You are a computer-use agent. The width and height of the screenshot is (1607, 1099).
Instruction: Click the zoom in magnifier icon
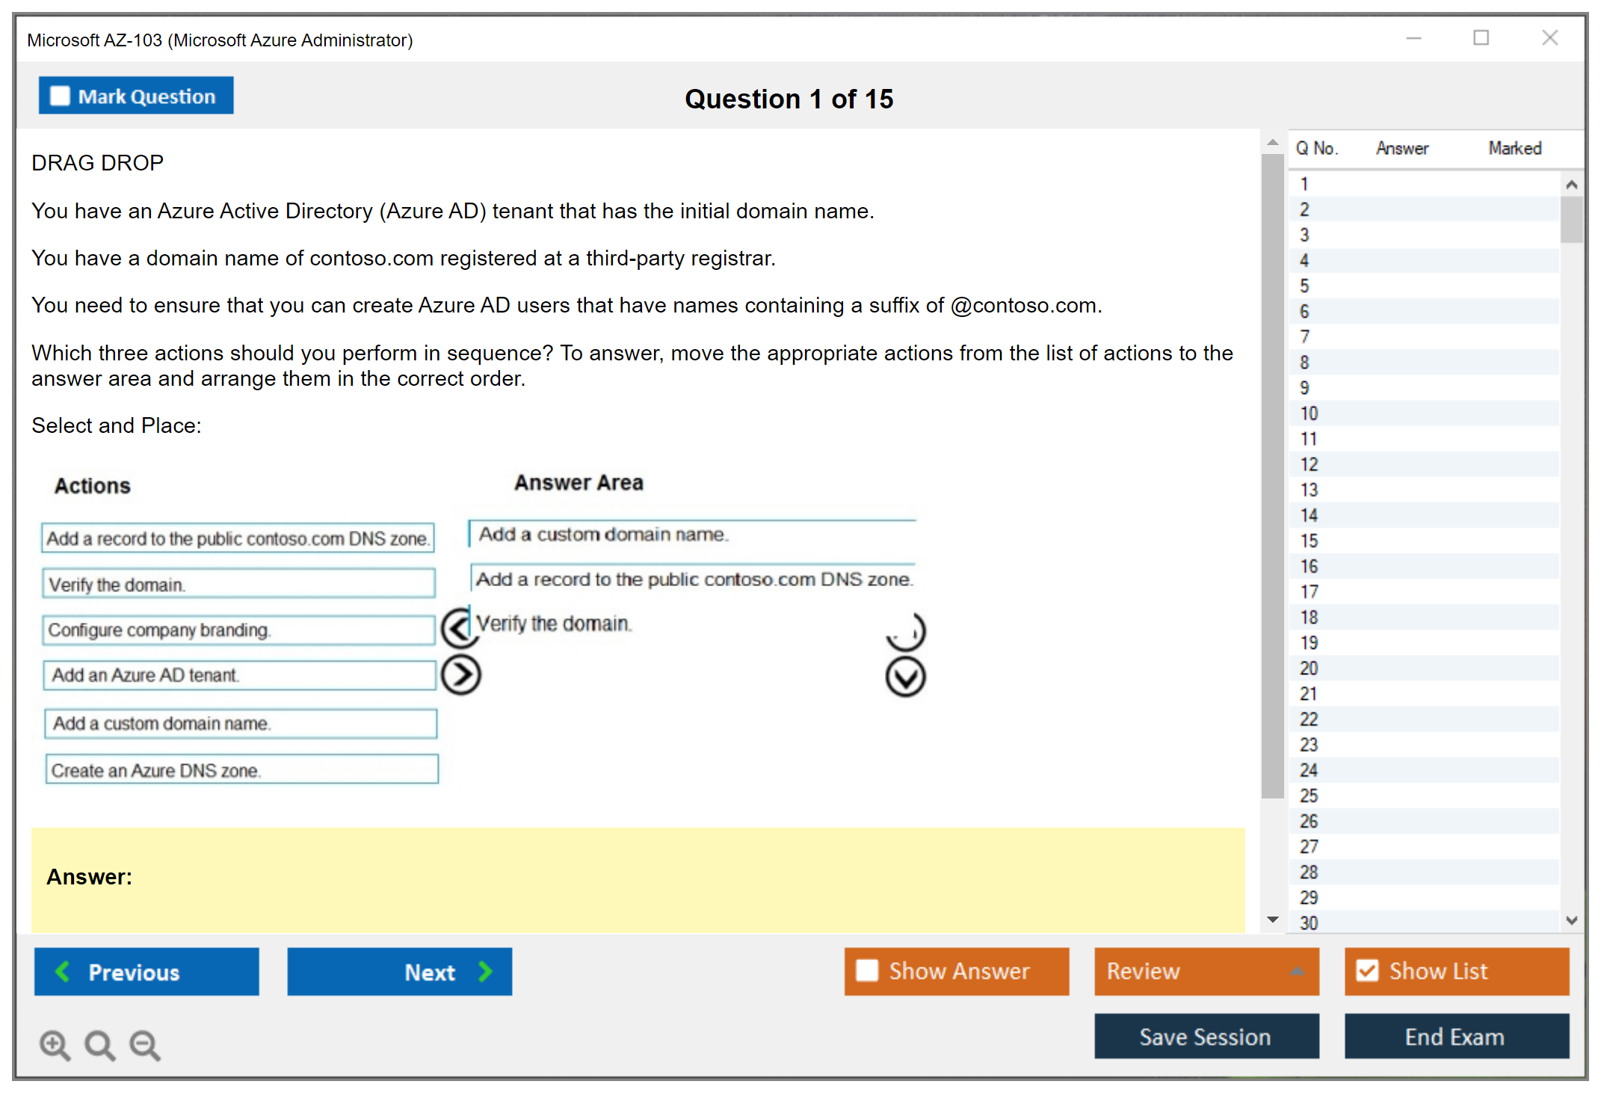(55, 1044)
